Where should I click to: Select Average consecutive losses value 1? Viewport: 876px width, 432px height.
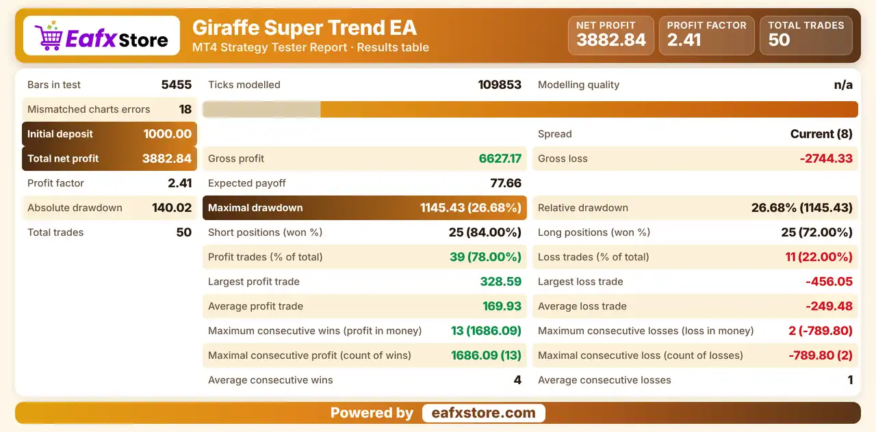851,380
